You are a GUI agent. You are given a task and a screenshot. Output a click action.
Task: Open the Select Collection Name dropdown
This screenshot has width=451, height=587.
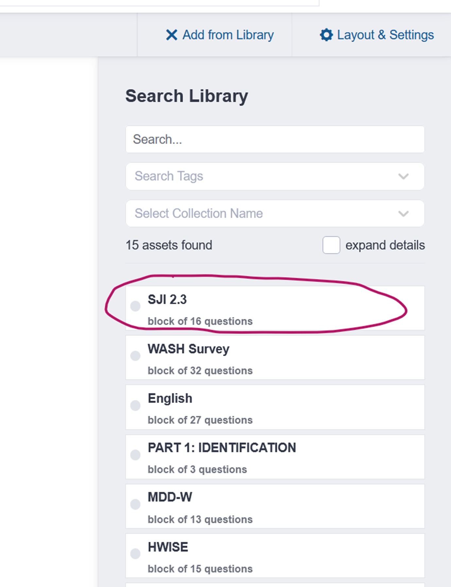click(x=275, y=213)
